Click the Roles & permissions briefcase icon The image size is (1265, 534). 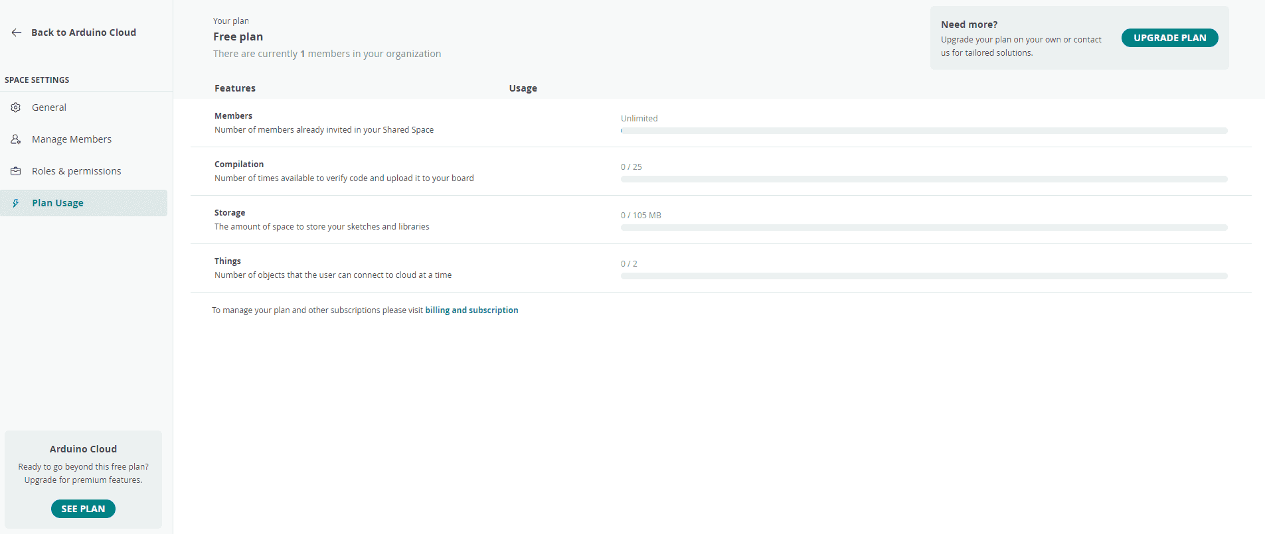[16, 171]
